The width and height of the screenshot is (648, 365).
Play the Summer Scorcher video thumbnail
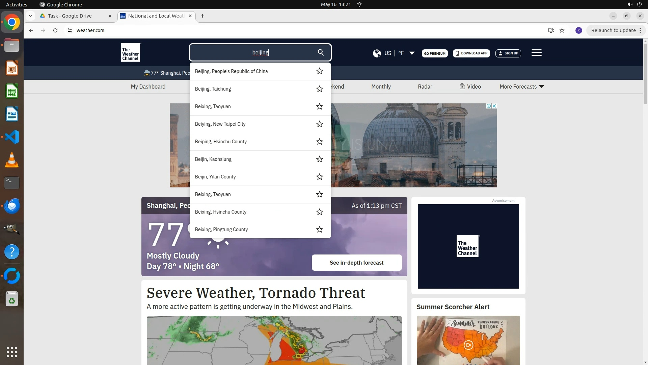tap(468, 345)
